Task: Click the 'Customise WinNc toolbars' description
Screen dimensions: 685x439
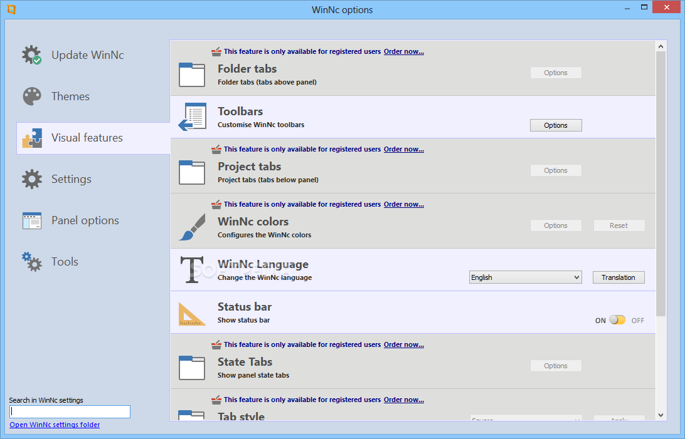Action: click(x=261, y=125)
